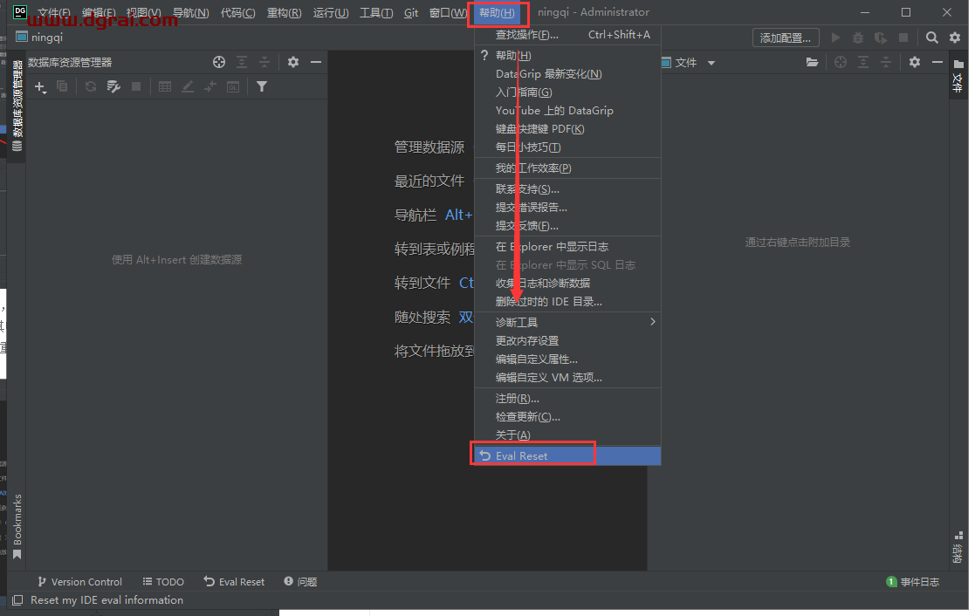Click the edit source pencil icon
975x616 pixels.
tap(187, 86)
